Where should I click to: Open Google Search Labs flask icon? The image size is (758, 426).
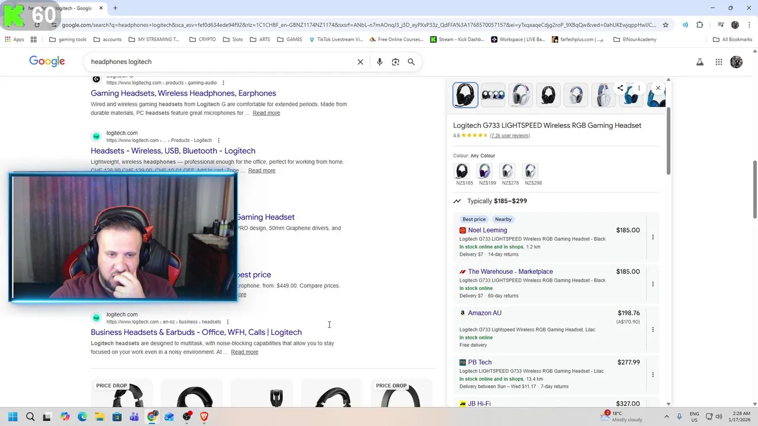[700, 62]
